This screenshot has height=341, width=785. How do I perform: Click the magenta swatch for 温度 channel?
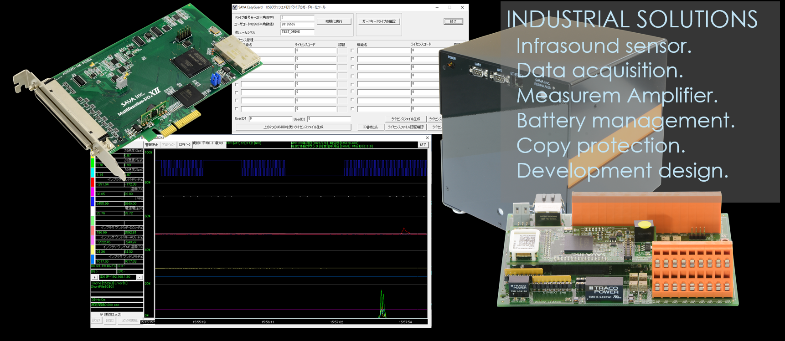[x=93, y=192]
